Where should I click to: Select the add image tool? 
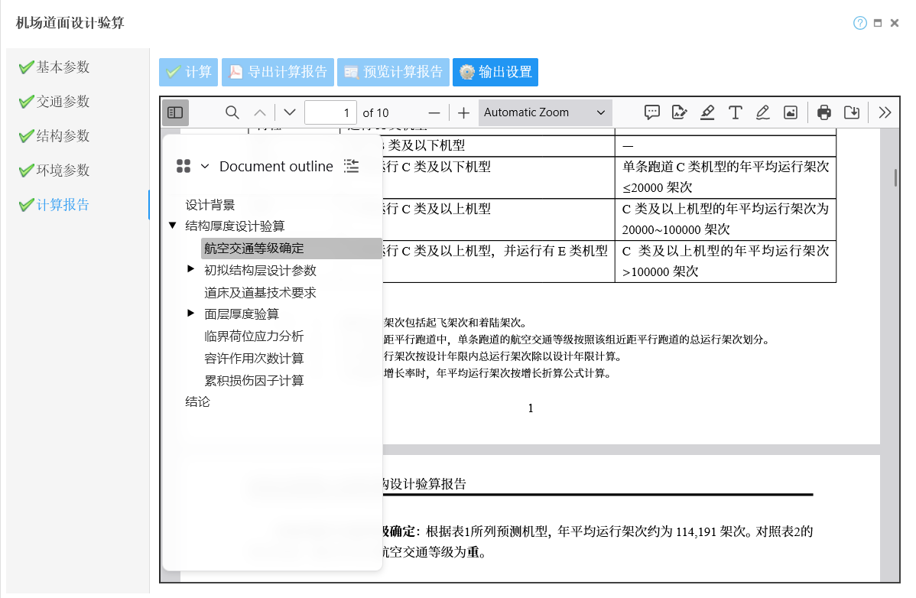(791, 112)
